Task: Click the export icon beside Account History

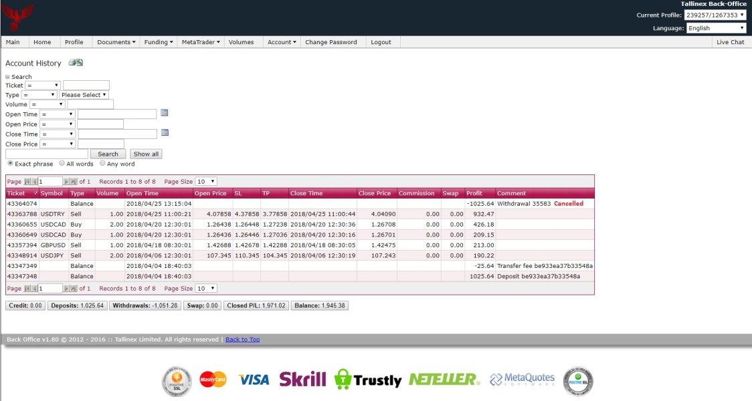Action: [76, 63]
